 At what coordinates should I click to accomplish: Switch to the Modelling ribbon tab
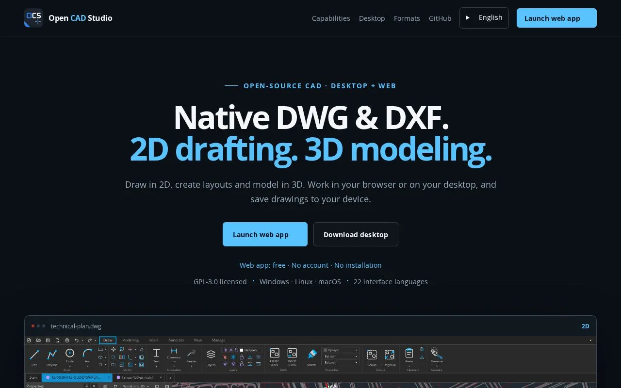tap(131, 340)
